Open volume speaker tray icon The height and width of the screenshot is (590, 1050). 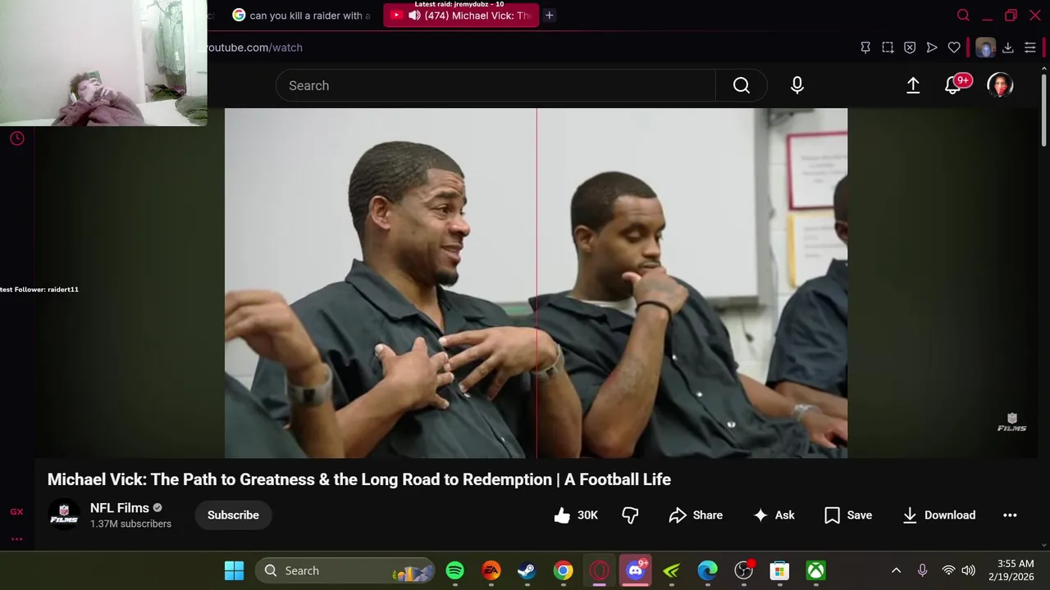pyautogui.click(x=969, y=570)
